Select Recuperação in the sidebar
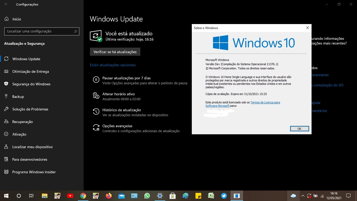Image resolution: width=357 pixels, height=201 pixels. click(x=42, y=122)
